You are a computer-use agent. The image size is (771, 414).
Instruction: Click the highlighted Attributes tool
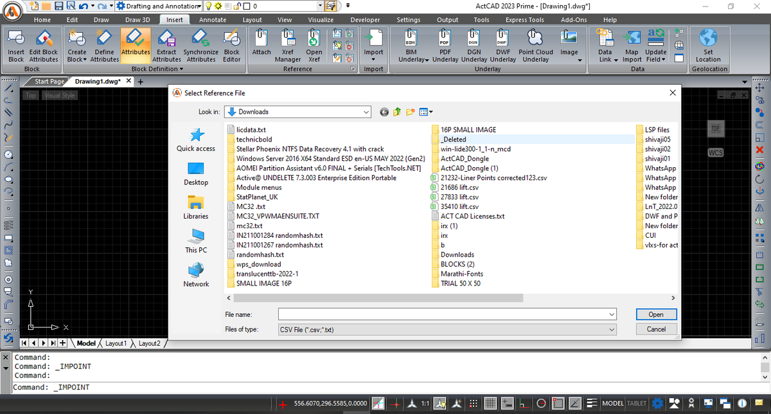pyautogui.click(x=136, y=45)
